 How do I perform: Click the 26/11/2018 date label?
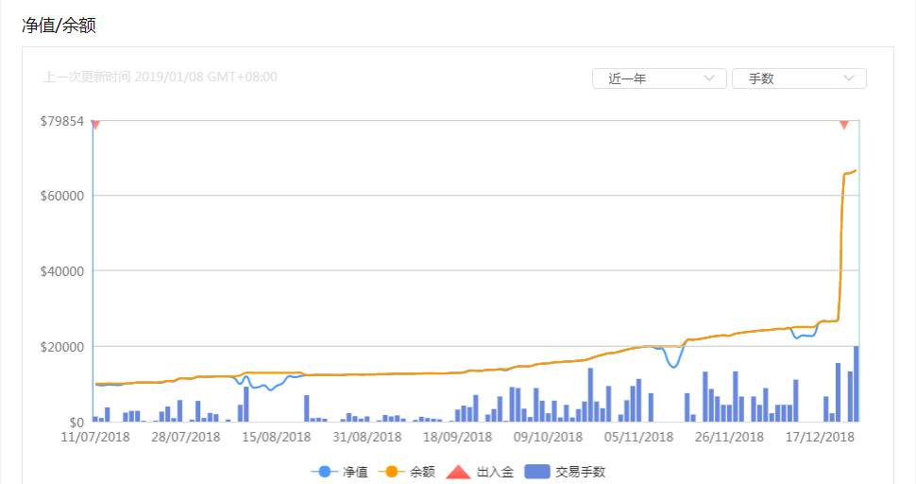[x=729, y=438]
